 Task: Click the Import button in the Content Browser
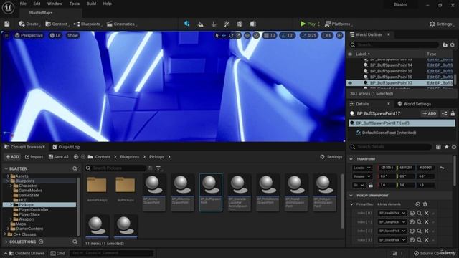tap(34, 157)
